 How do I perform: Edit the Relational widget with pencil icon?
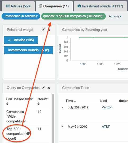pos(43,30)
